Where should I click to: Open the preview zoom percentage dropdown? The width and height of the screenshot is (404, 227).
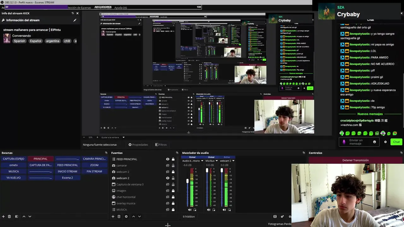91,137
